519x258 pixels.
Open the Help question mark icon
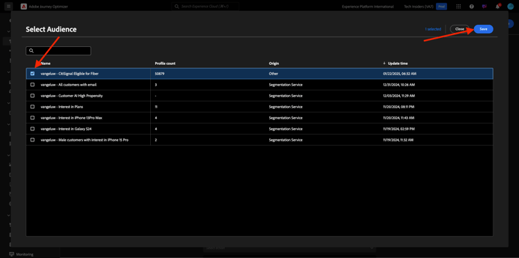(x=471, y=6)
